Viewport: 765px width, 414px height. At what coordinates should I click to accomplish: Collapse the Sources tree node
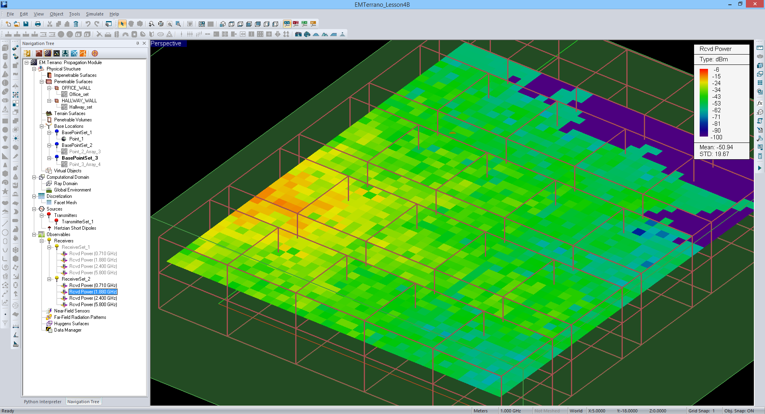click(34, 209)
